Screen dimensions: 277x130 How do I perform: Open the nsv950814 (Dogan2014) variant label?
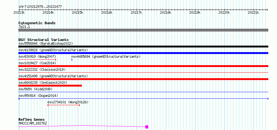[38, 96]
